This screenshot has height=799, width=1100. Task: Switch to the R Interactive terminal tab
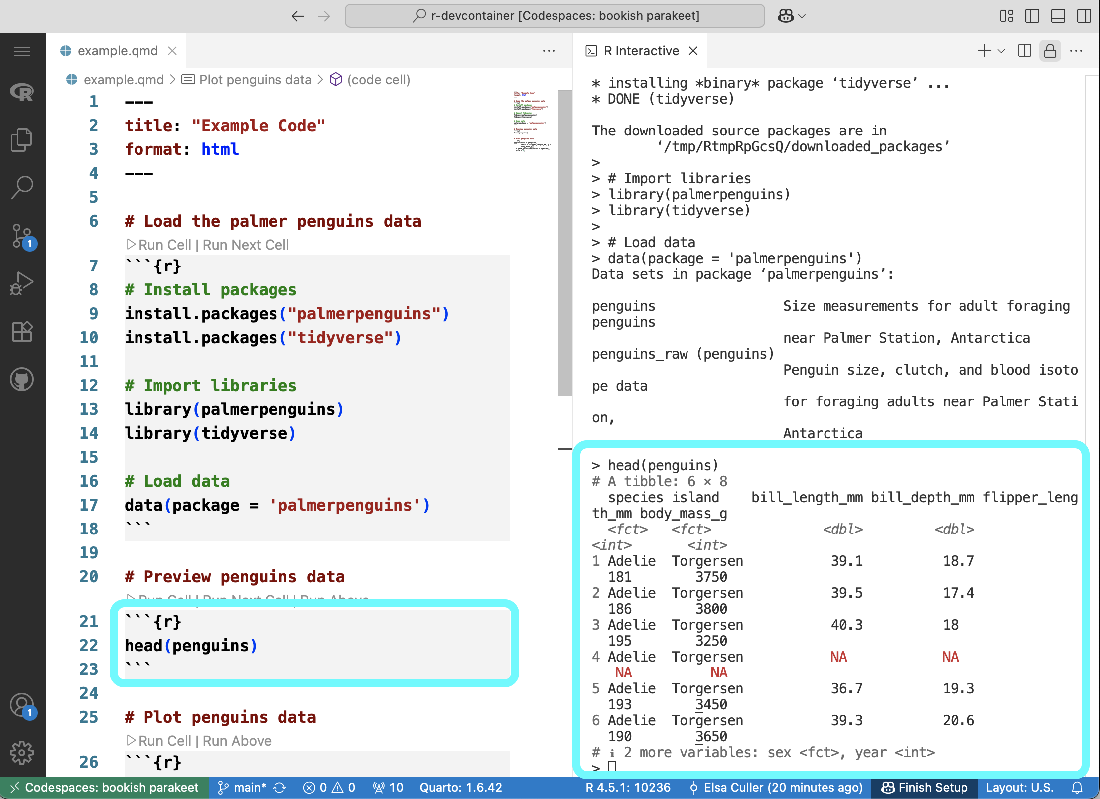[x=641, y=51]
